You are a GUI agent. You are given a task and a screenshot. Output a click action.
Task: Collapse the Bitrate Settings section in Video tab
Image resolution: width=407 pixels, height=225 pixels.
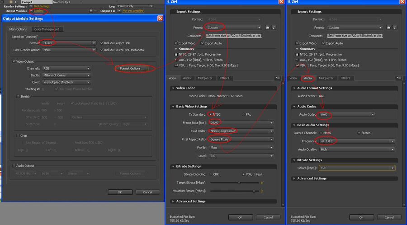pyautogui.click(x=173, y=166)
